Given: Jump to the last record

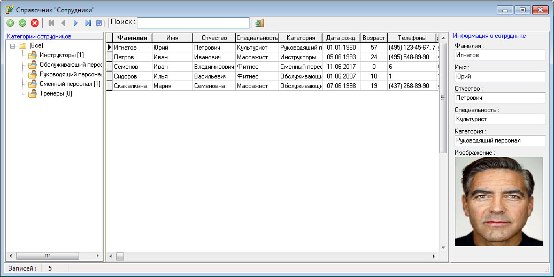Looking at the screenshot, I should (x=88, y=23).
